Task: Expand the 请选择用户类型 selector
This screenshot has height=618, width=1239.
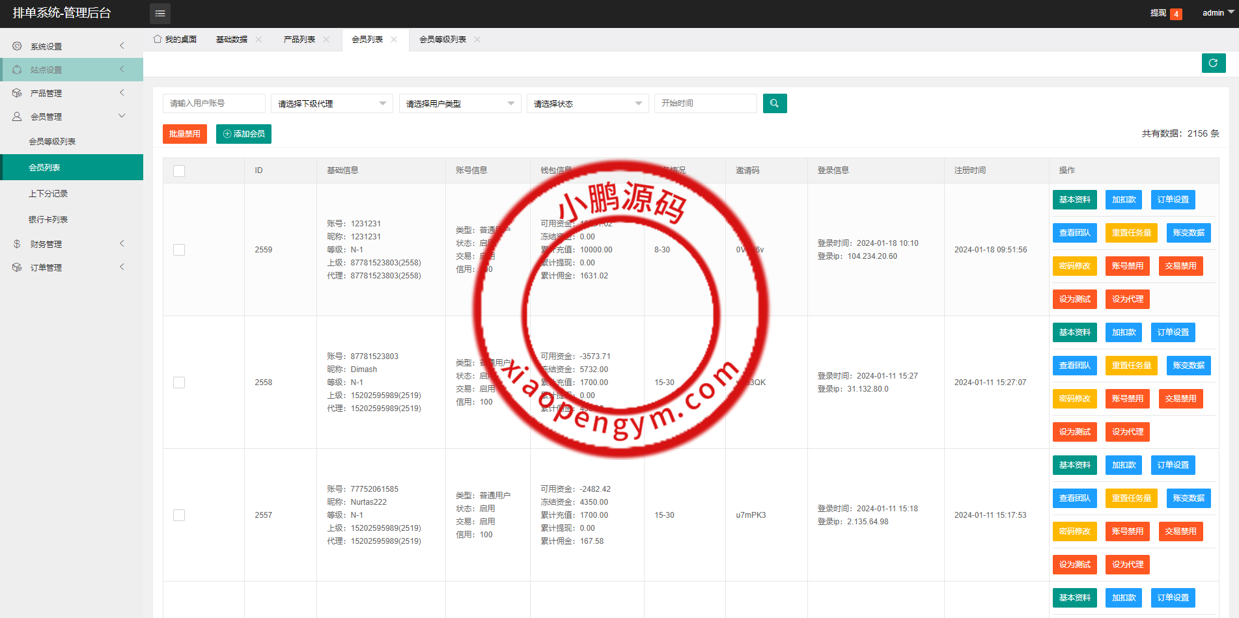Action: pos(459,103)
